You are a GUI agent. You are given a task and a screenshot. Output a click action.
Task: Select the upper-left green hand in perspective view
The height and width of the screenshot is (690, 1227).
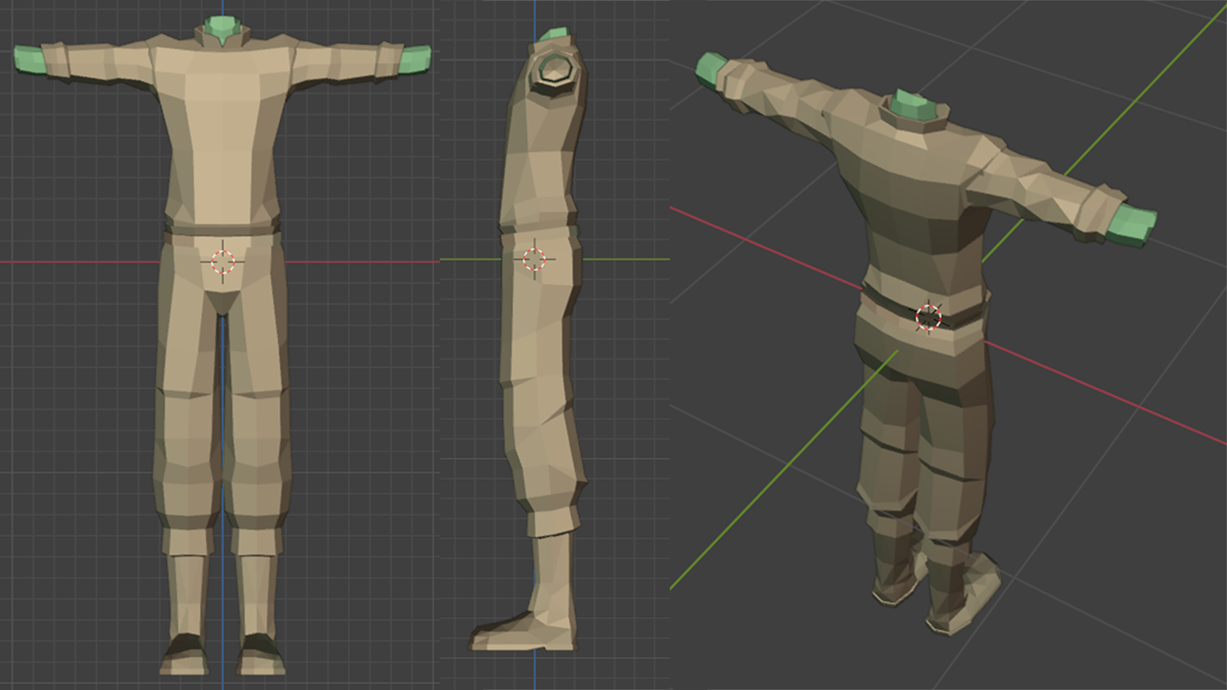click(x=710, y=69)
